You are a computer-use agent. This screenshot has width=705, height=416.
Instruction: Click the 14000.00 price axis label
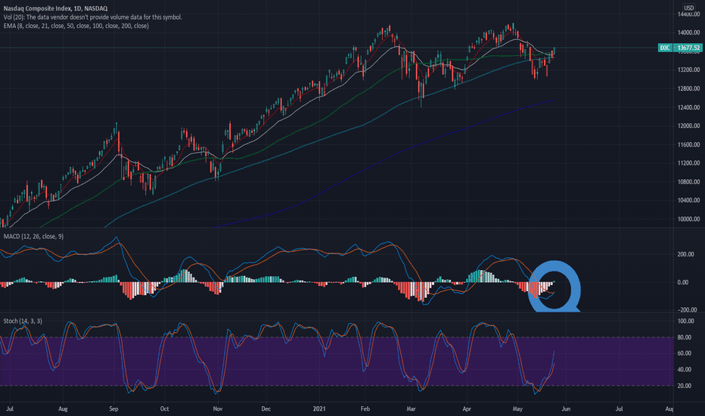689,33
